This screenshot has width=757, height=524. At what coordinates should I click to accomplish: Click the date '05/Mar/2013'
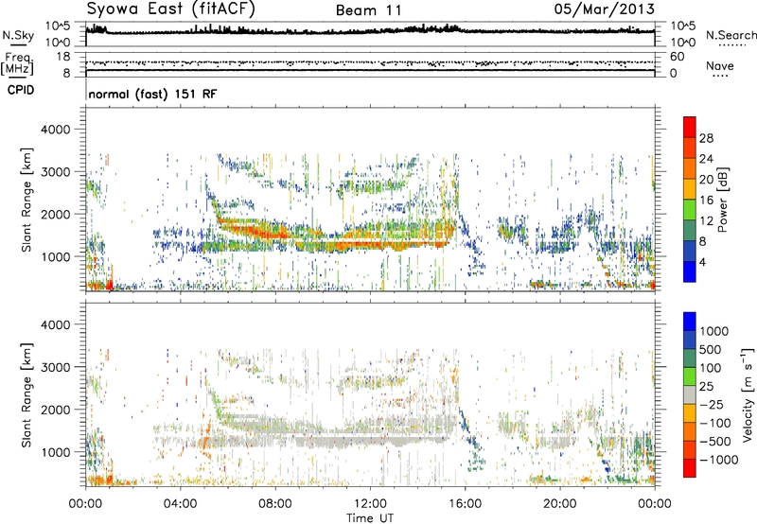click(605, 9)
